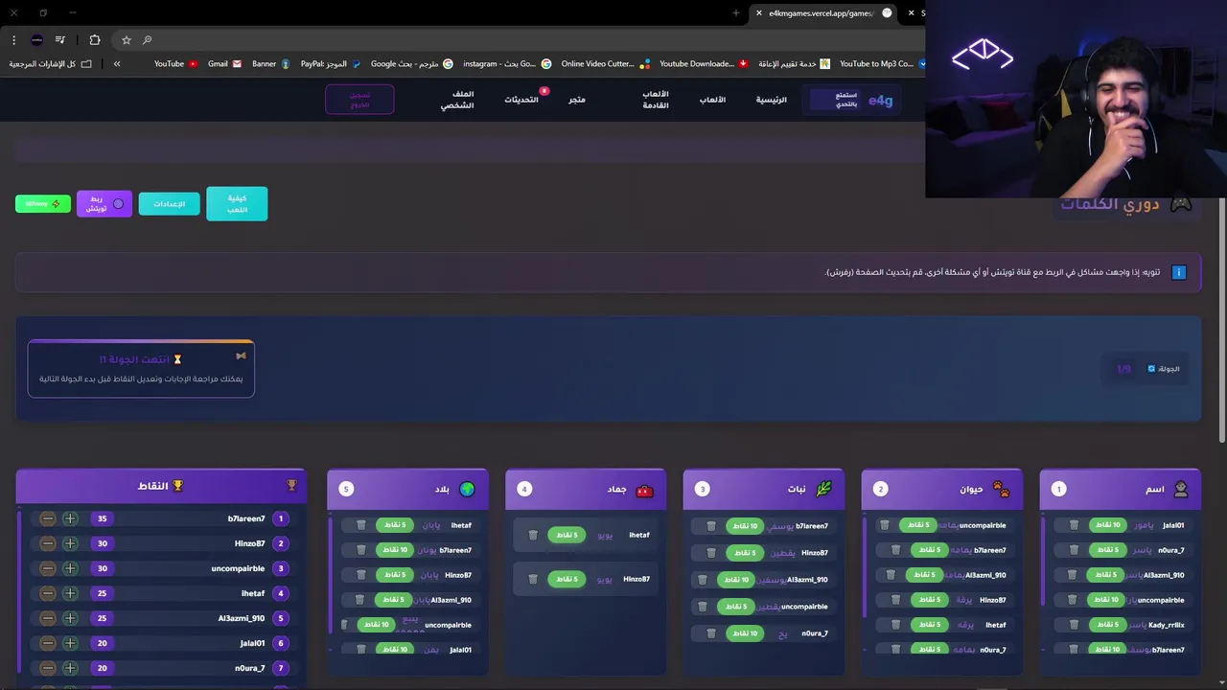The width and height of the screenshot is (1227, 690).
Task: Open the الألعاب nav item
Action: point(712,100)
